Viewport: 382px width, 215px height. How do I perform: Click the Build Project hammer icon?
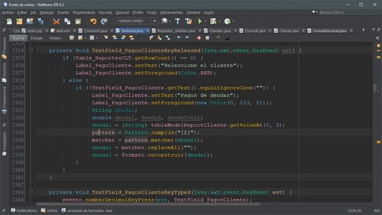click(x=178, y=21)
